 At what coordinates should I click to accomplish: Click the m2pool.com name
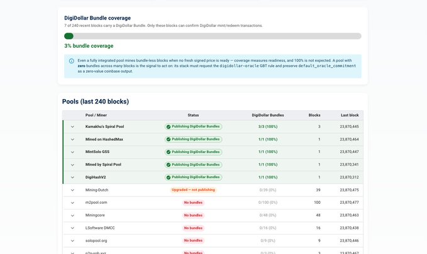(x=96, y=203)
